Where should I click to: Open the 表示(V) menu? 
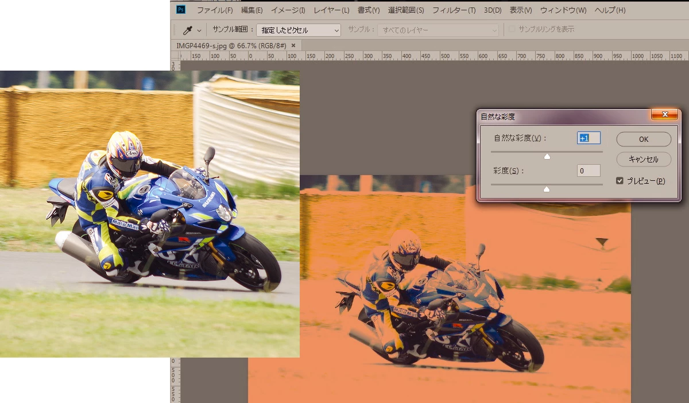tap(521, 10)
